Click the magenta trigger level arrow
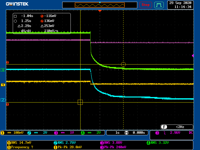Viewport: 200px width, 150px height. pyautogui.click(x=193, y=55)
